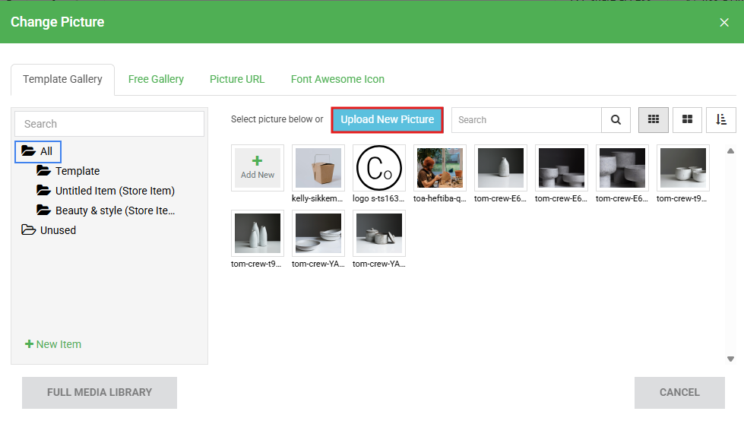Click the Upload New Picture button
The height and width of the screenshot is (424, 744).
tap(387, 119)
